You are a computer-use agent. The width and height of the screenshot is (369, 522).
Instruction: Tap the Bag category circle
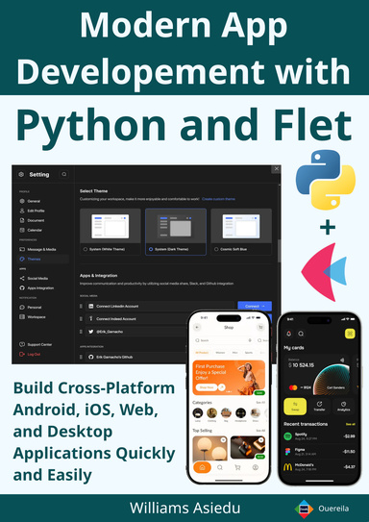click(226, 413)
